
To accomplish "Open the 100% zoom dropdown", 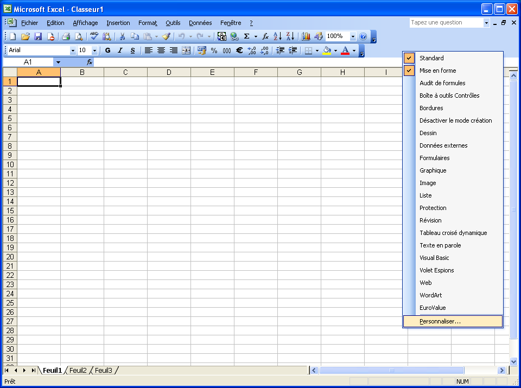I will click(353, 36).
